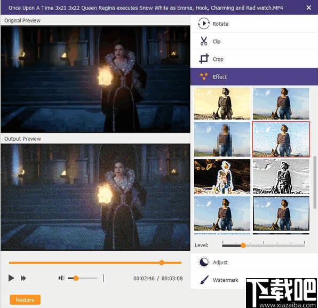Viewport: 318px width, 308px height.
Task: Click the Output Preview video frame
Action: coord(96,197)
